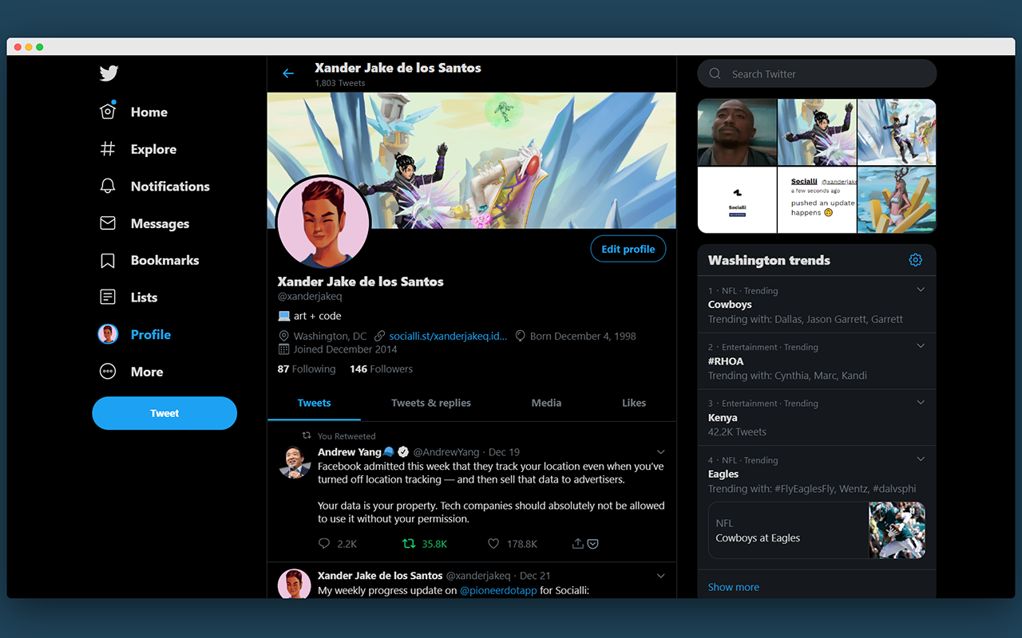Open Andrew Yang tweet options chevron
Viewport: 1022px width, 638px height.
click(x=660, y=452)
